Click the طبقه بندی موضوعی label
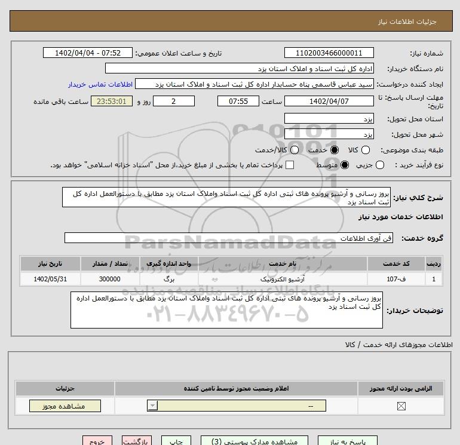Image resolution: width=460 pixels, height=445 pixels. [x=412, y=150]
